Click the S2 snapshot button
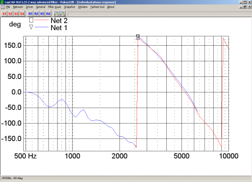 pyautogui.click(x=11, y=14)
